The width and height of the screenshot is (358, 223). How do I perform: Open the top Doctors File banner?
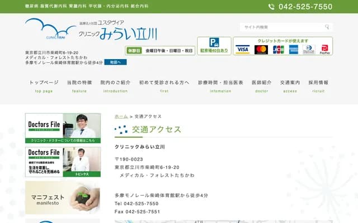(63, 128)
